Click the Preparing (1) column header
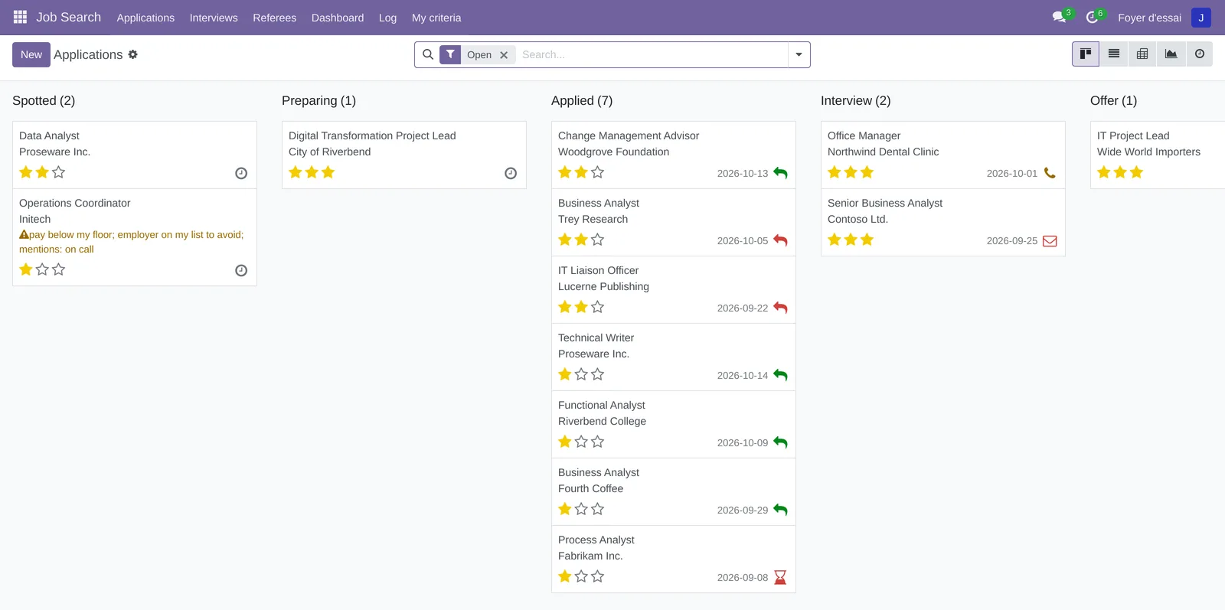Viewport: 1225px width, 610px height. pos(318,100)
